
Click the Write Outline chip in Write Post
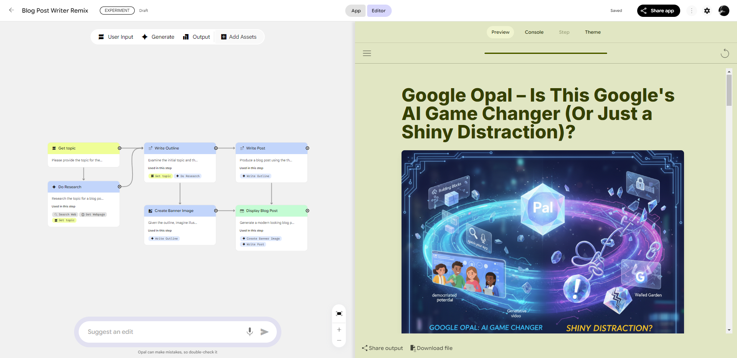pyautogui.click(x=256, y=176)
